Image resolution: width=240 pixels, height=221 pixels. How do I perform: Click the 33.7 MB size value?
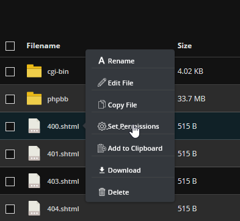click(191, 99)
